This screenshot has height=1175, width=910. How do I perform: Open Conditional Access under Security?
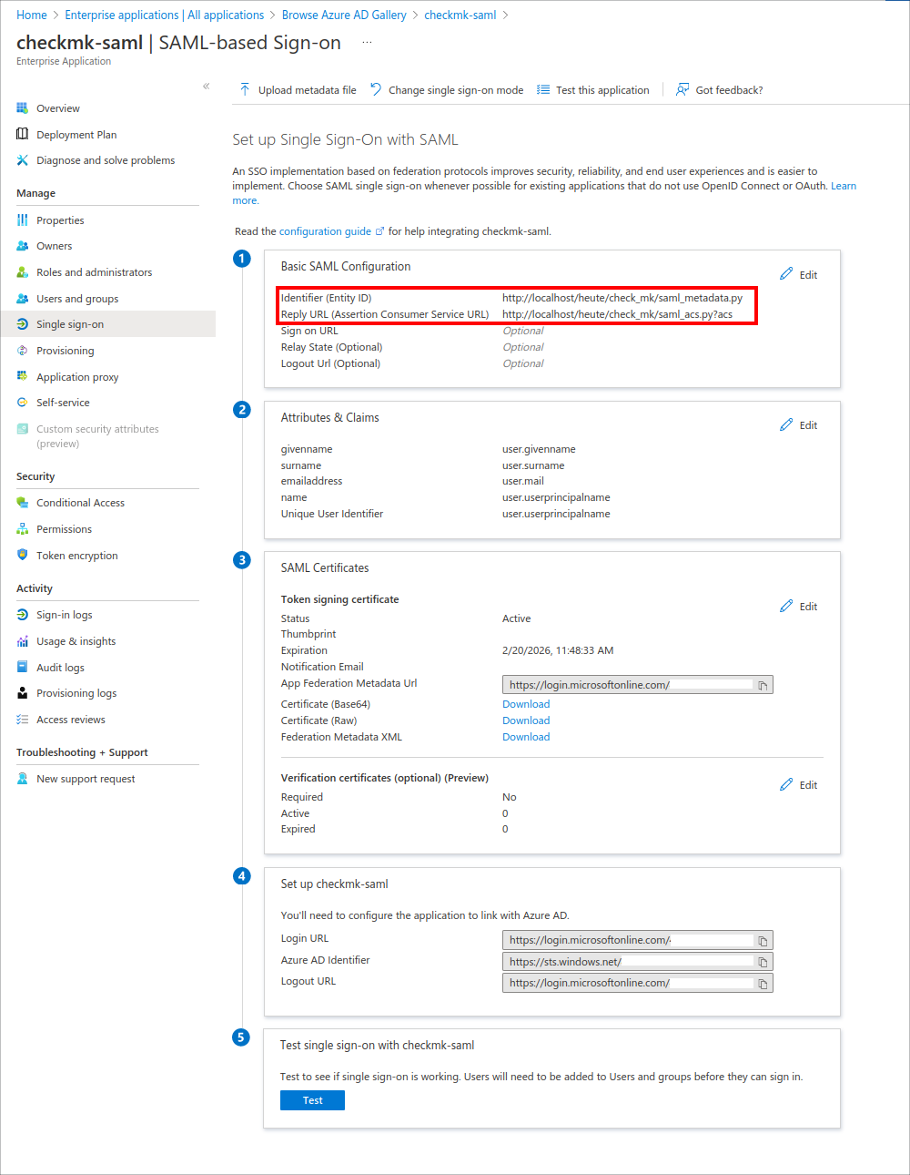82,502
